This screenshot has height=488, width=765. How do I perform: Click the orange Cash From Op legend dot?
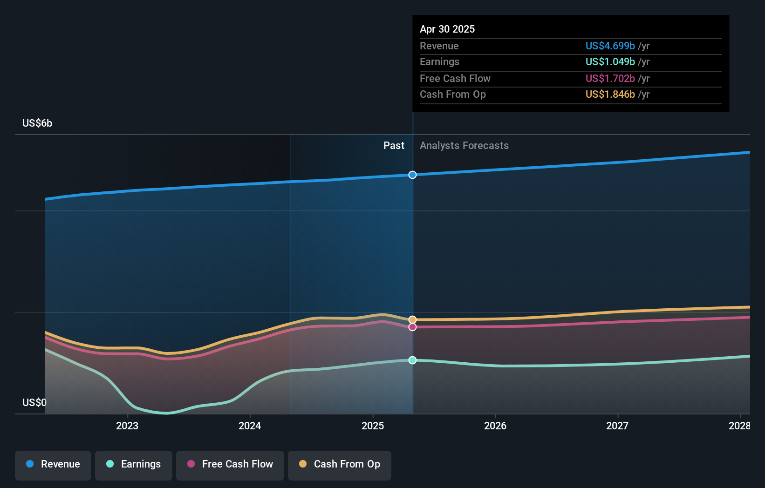click(x=303, y=464)
